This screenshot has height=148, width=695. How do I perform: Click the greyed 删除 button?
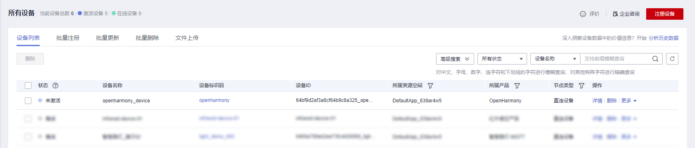point(30,59)
